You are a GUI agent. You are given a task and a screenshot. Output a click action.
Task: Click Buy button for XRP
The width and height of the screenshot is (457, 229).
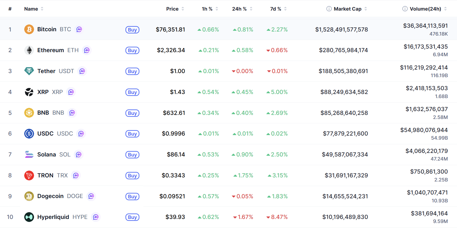pyautogui.click(x=132, y=92)
